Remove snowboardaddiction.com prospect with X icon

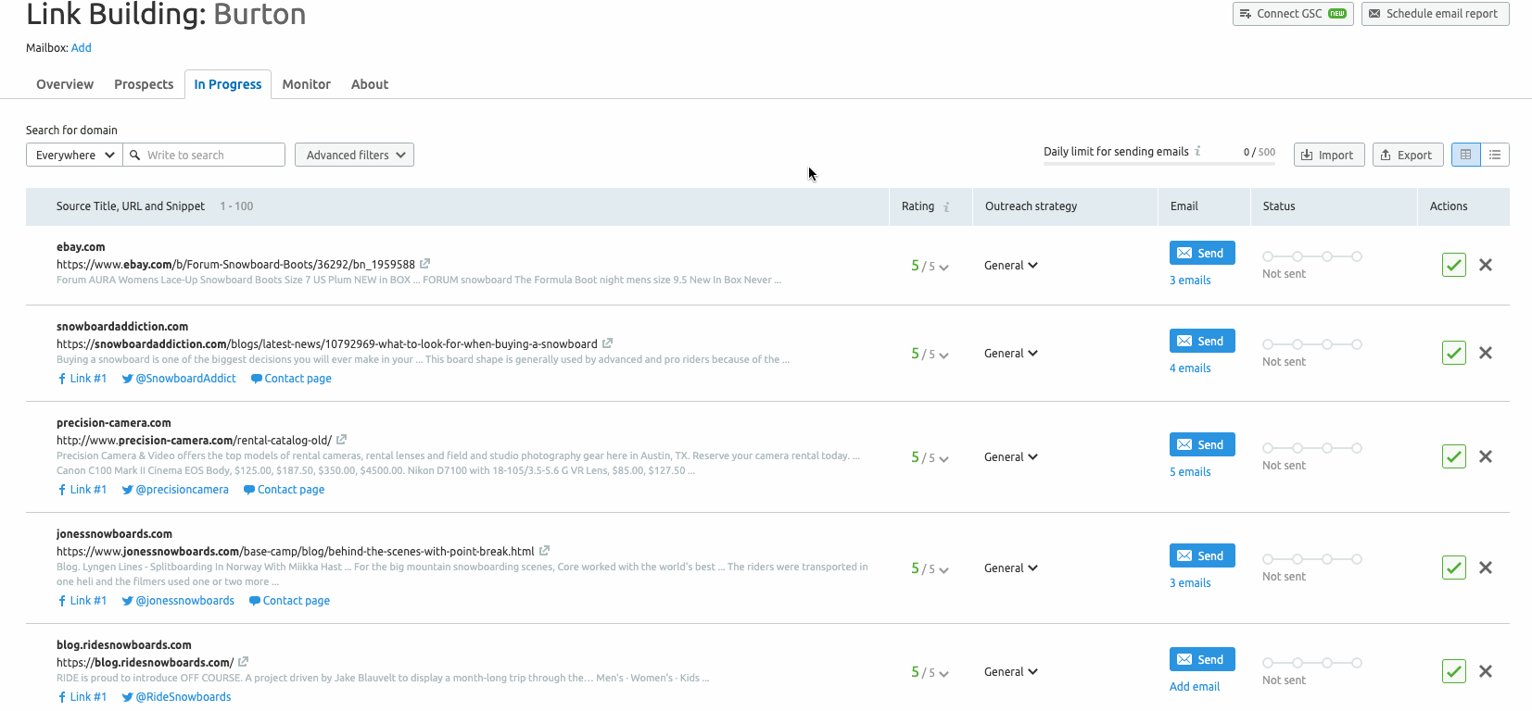1486,353
